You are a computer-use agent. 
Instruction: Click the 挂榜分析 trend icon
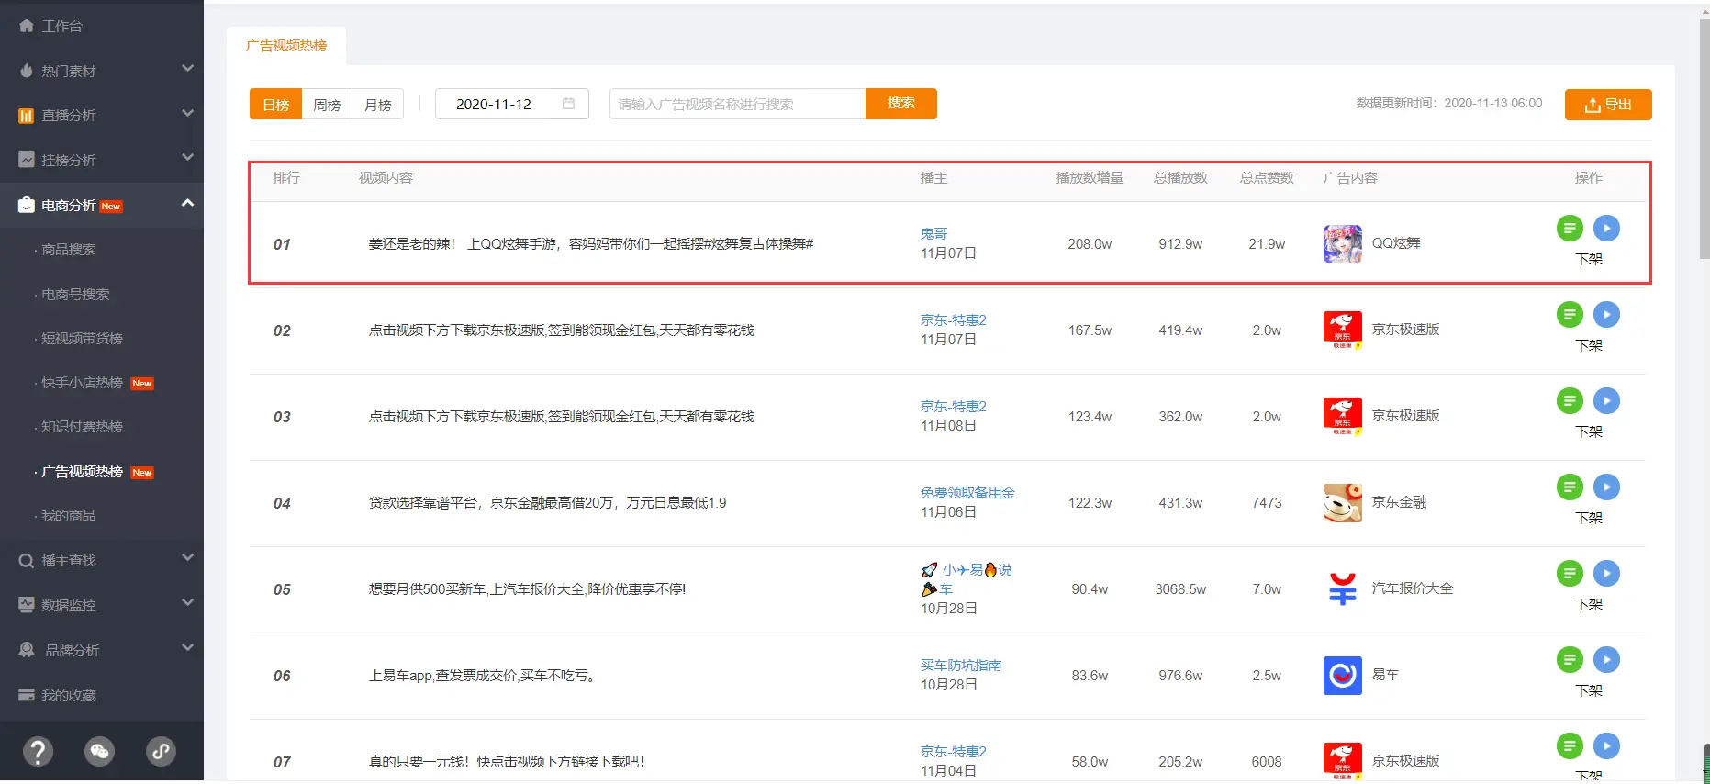[27, 160]
